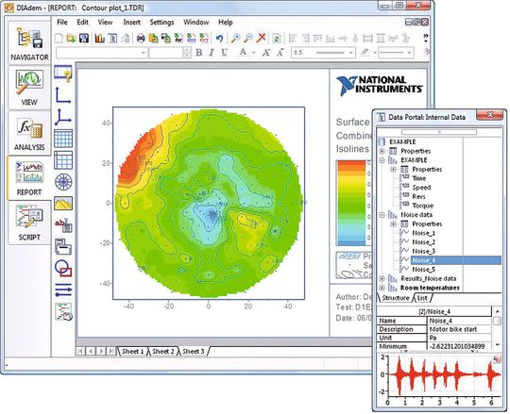The height and width of the screenshot is (414, 510).
Task: Click the print icon in toolbar
Action: [x=141, y=38]
